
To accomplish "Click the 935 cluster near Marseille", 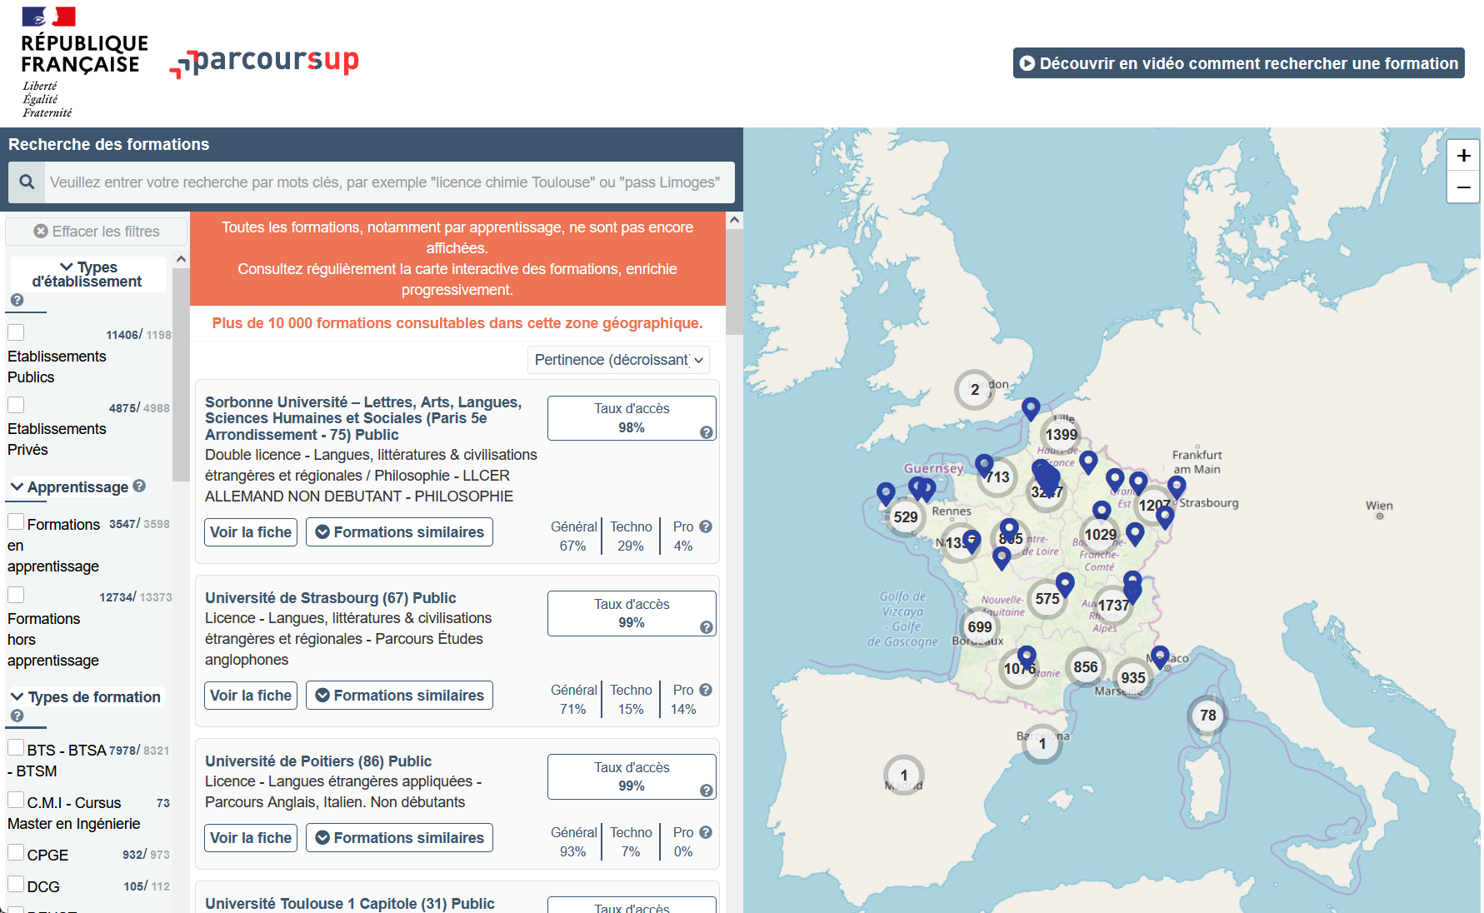I will [1132, 677].
